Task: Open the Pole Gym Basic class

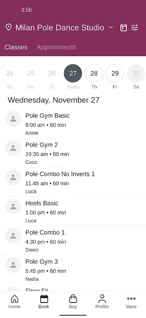Action: pyautogui.click(x=73, y=124)
